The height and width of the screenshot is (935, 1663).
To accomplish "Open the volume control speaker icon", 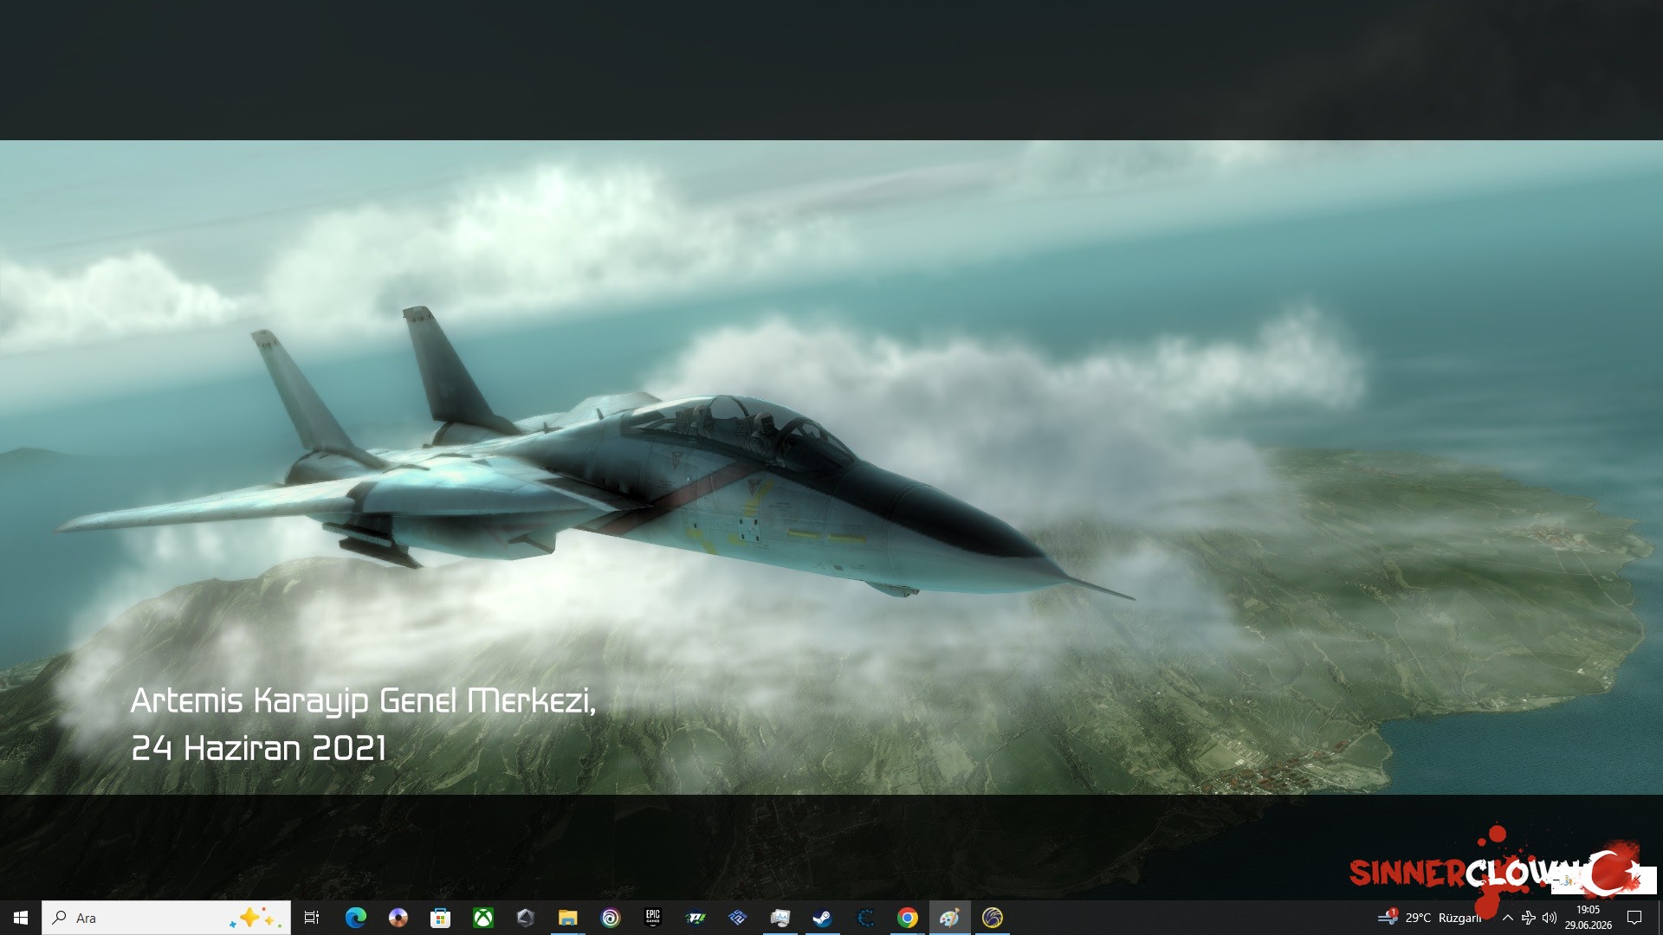I will (1550, 918).
